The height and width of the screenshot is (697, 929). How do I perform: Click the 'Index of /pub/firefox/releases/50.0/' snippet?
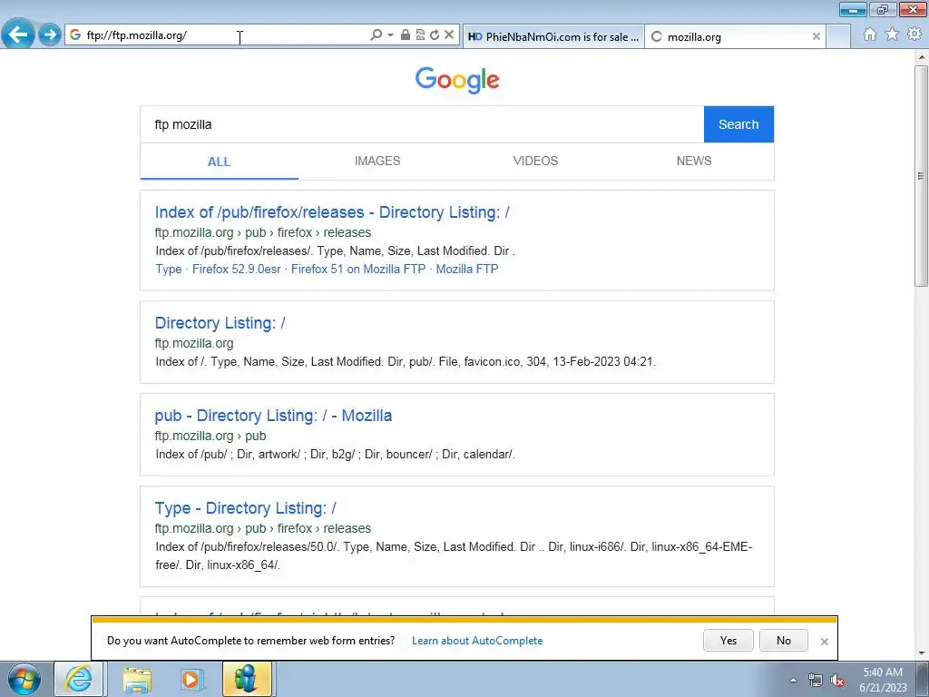[x=454, y=555]
